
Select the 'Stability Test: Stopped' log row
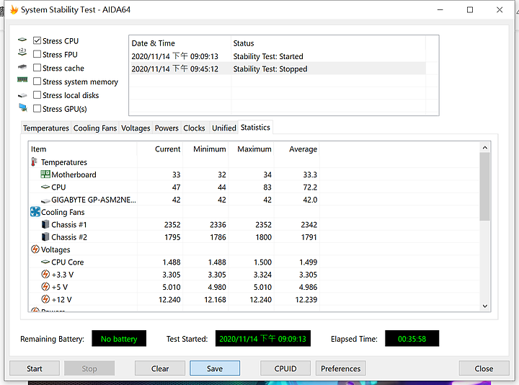tap(278, 69)
